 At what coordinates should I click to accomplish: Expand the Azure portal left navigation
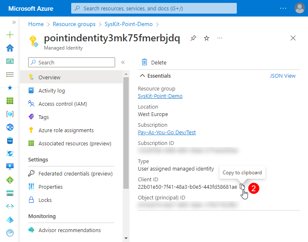pyautogui.click(x=14, y=22)
